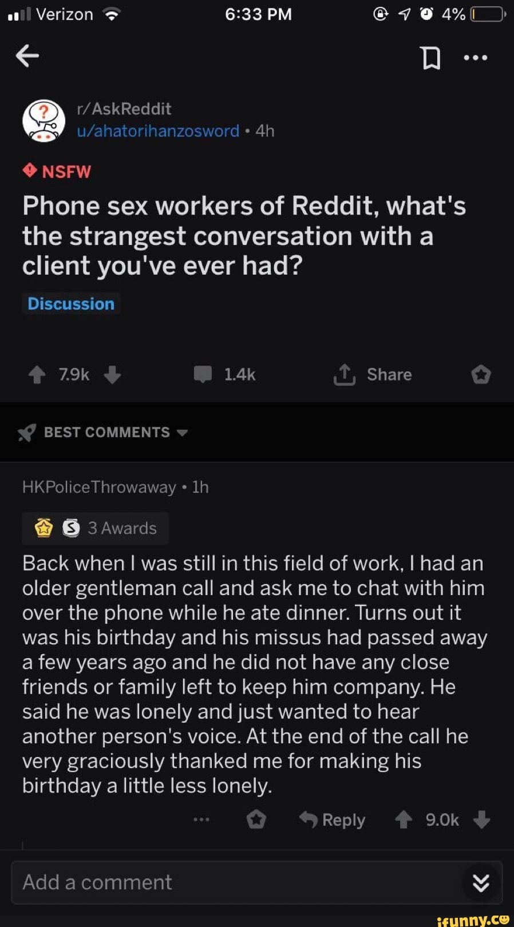This screenshot has height=927, width=514.
Task: Tap the back arrow icon
Action: point(27,56)
